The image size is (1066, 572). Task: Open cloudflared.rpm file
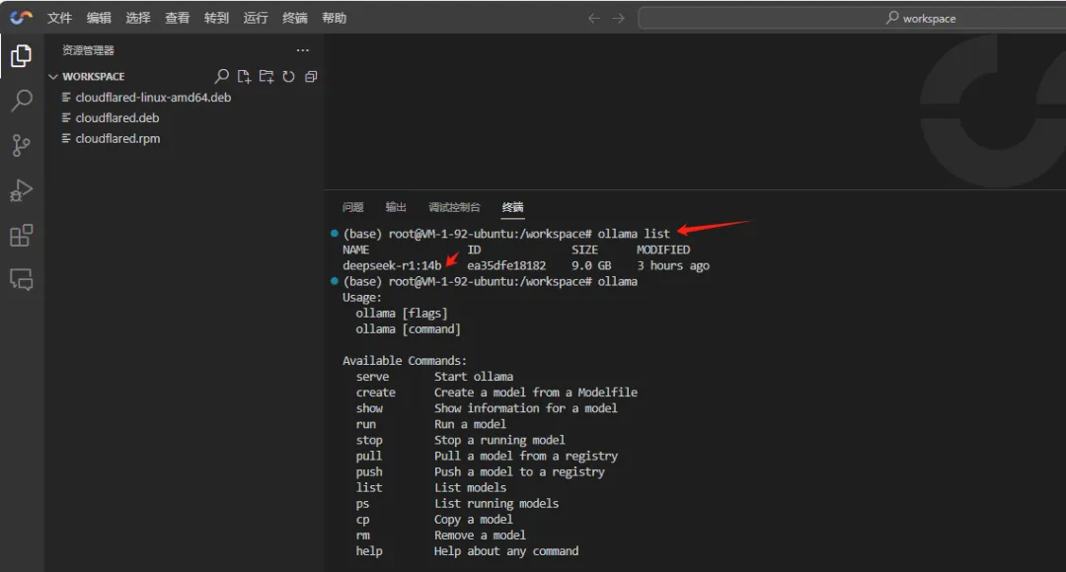click(x=117, y=138)
